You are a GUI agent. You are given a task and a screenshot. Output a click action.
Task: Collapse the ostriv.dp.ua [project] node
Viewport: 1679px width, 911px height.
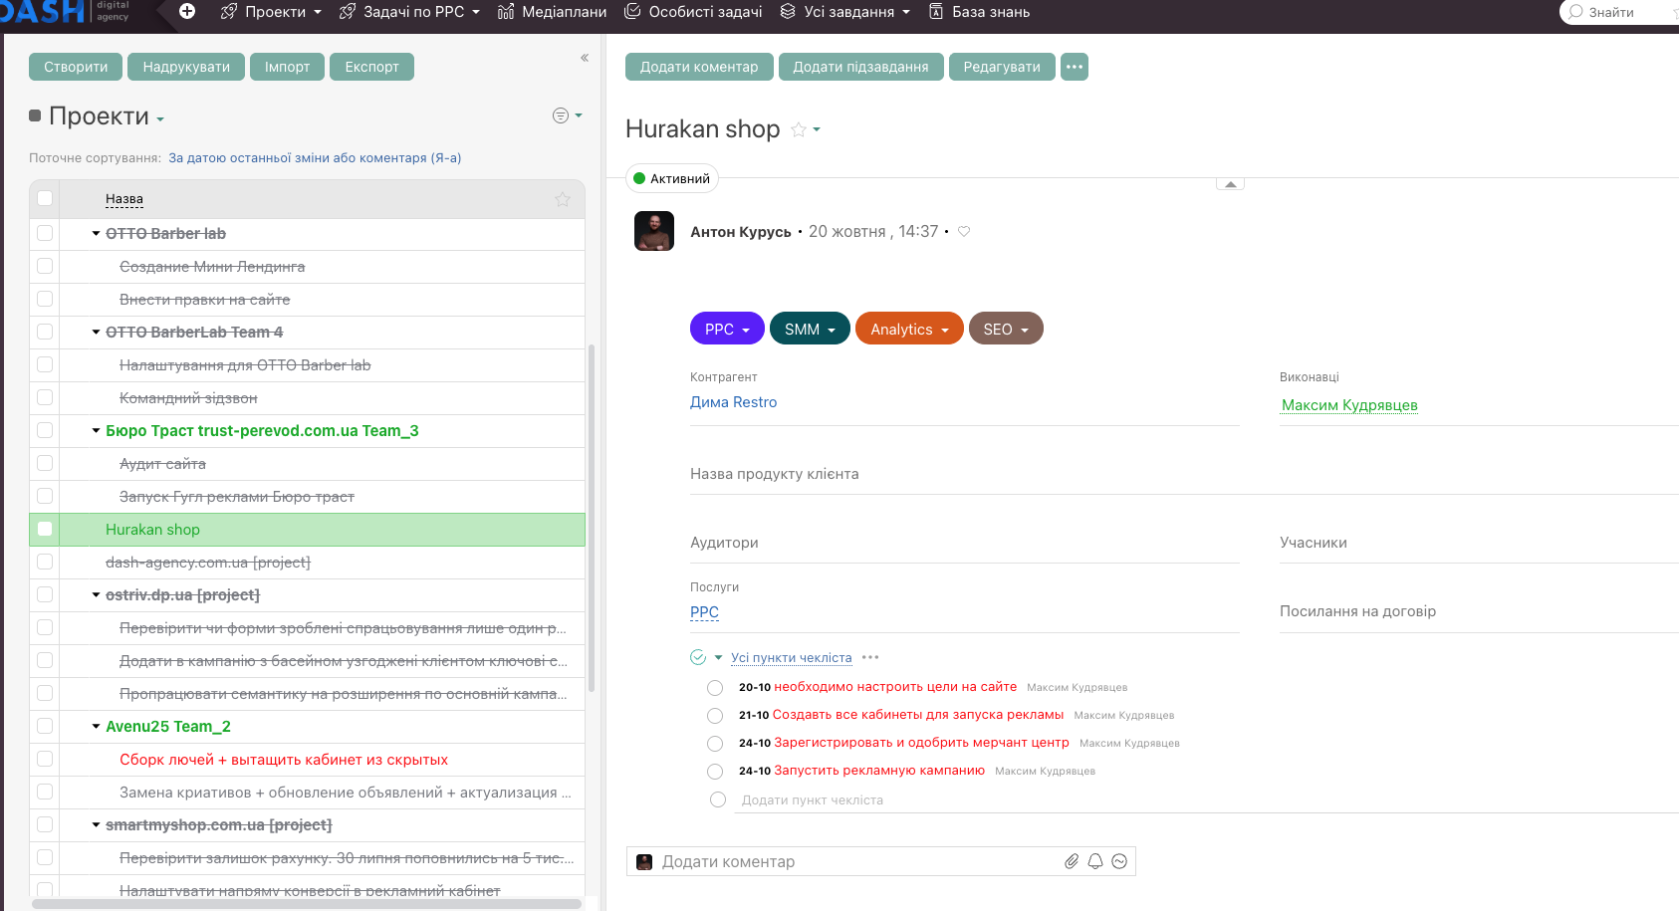pyautogui.click(x=97, y=595)
